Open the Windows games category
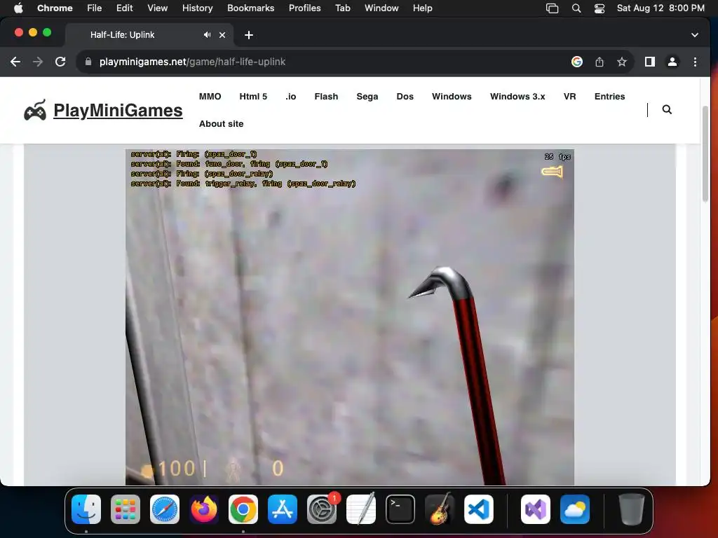Screen dimensions: 718x538 pos(452,97)
